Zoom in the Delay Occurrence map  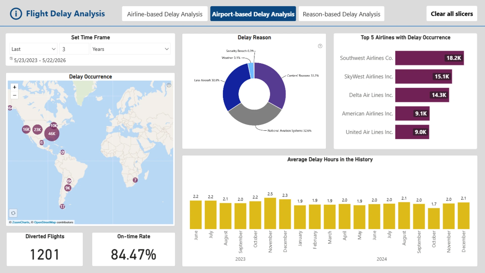point(15,87)
